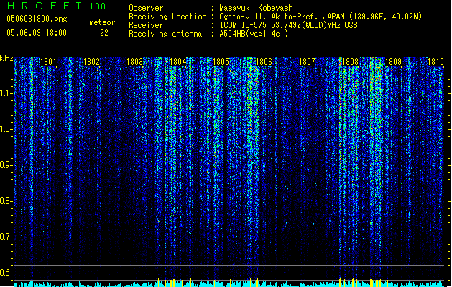Click the Receiver field label

pos(146,25)
